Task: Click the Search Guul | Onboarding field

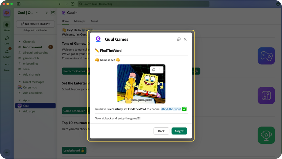Action: (x=143, y=4)
